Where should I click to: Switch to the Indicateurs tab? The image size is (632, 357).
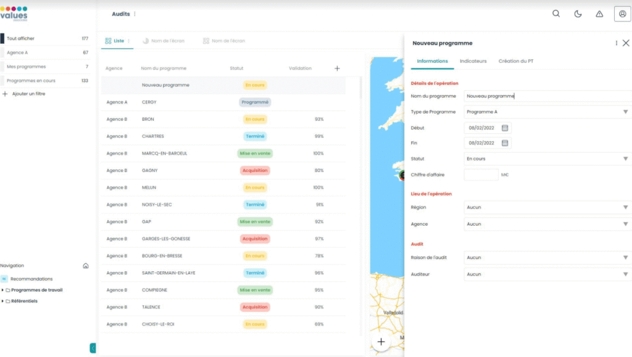pyautogui.click(x=473, y=61)
